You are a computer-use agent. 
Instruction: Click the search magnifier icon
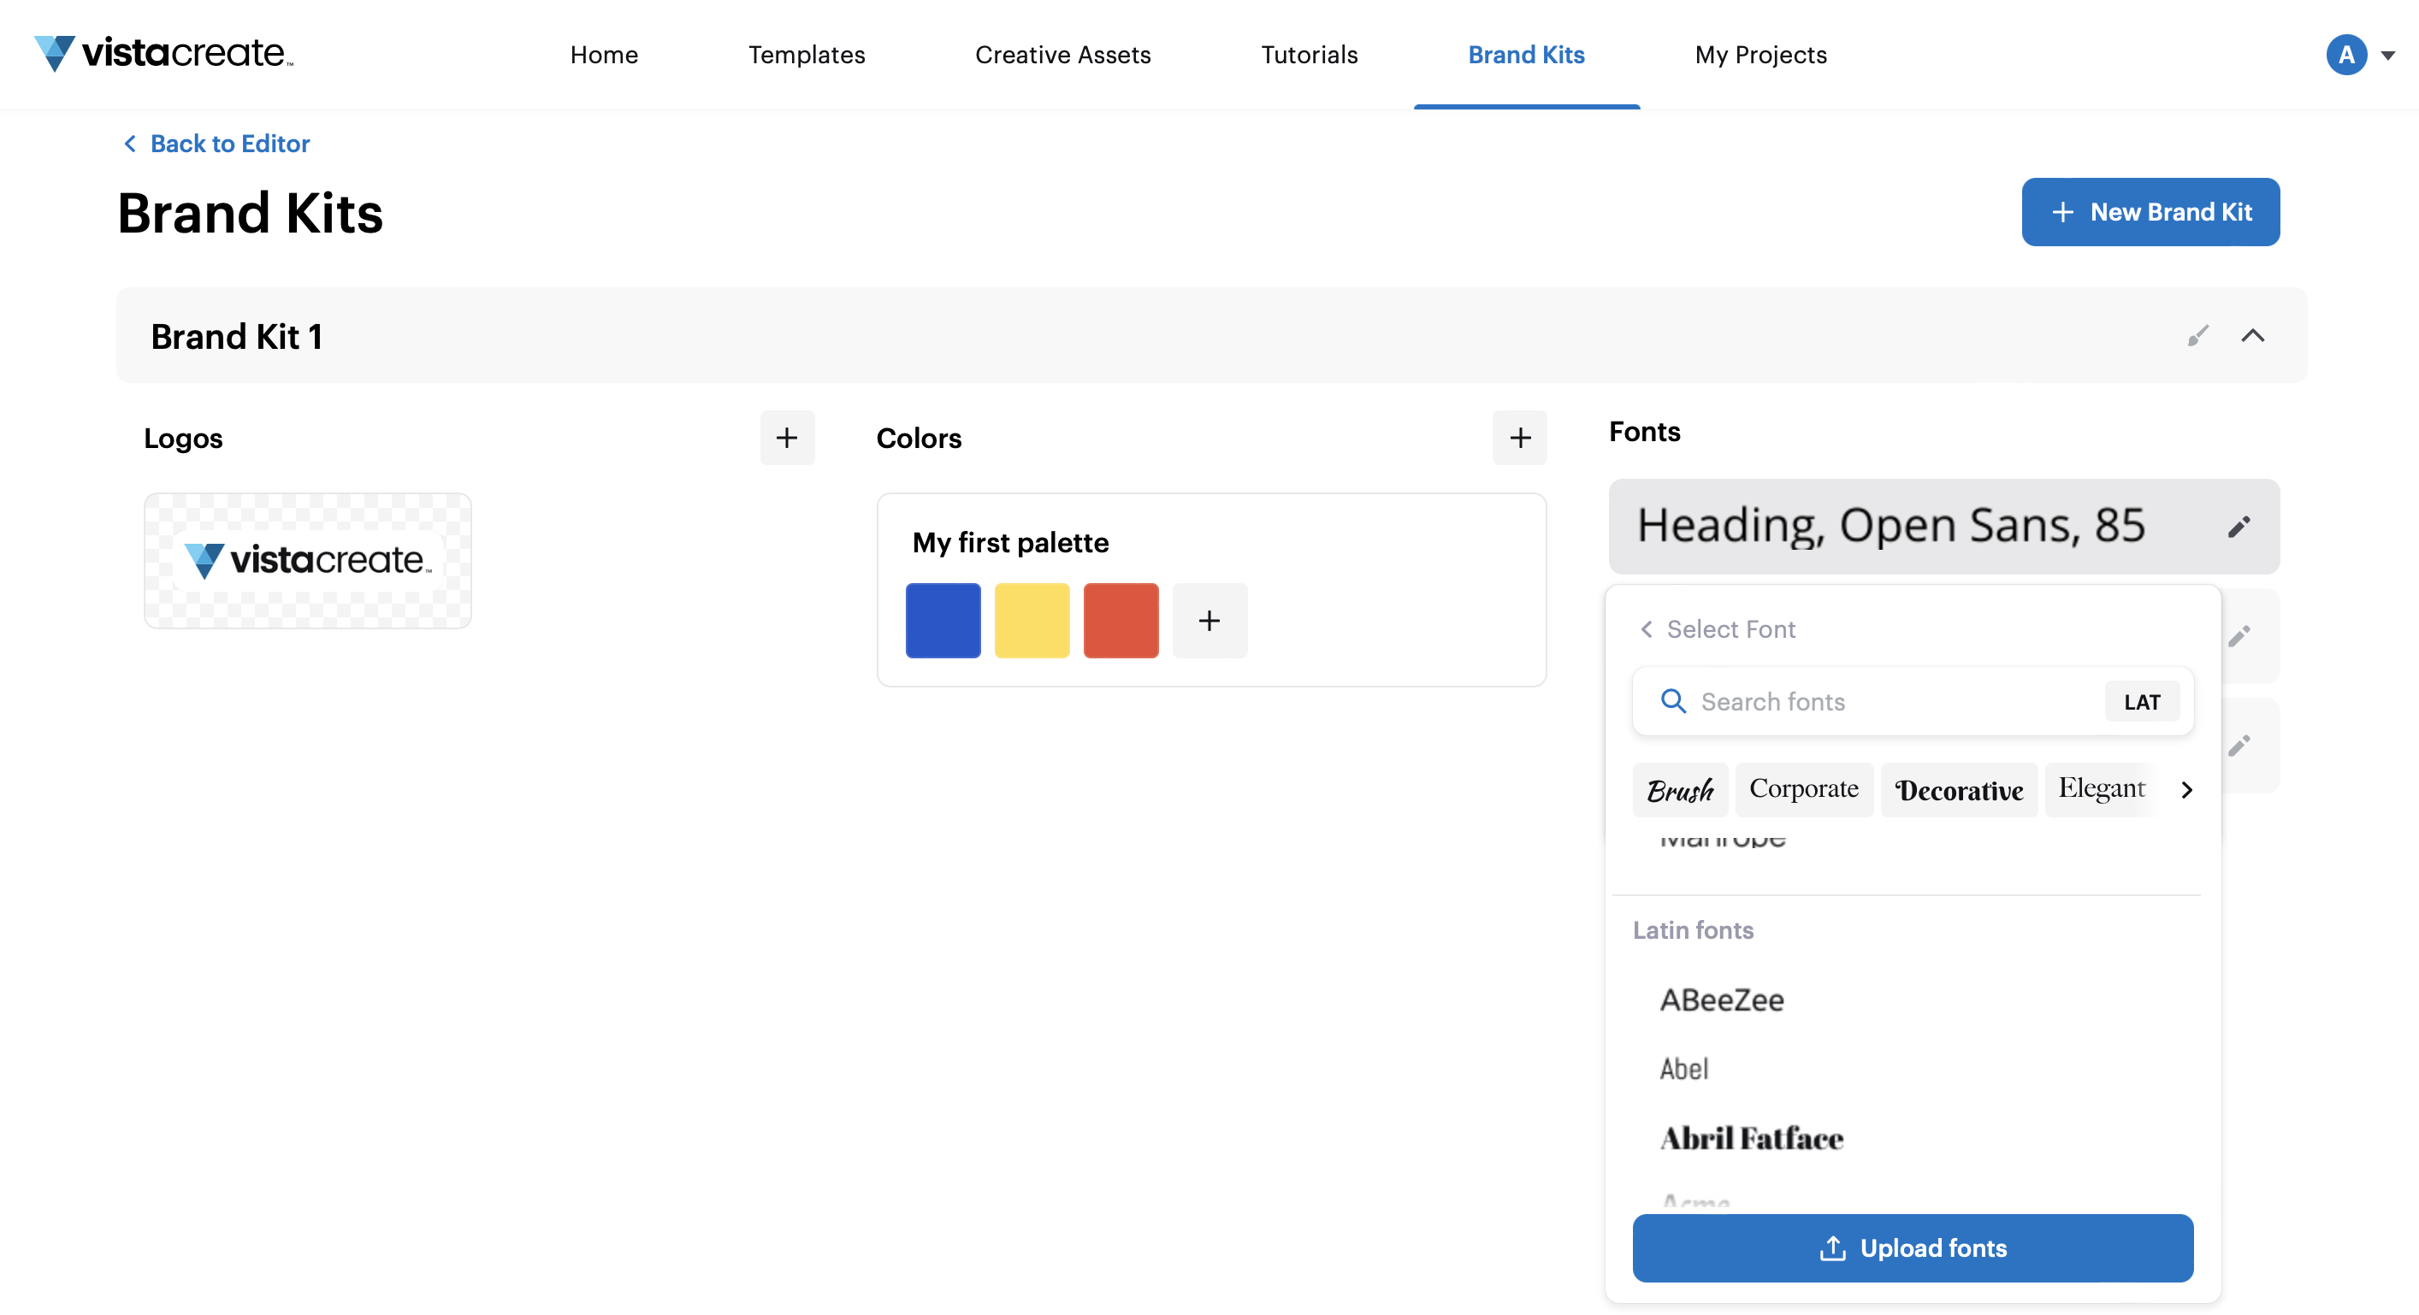(x=1672, y=701)
